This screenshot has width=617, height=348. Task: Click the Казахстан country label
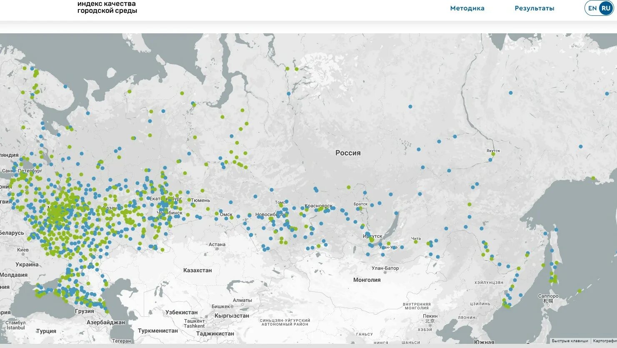(197, 270)
